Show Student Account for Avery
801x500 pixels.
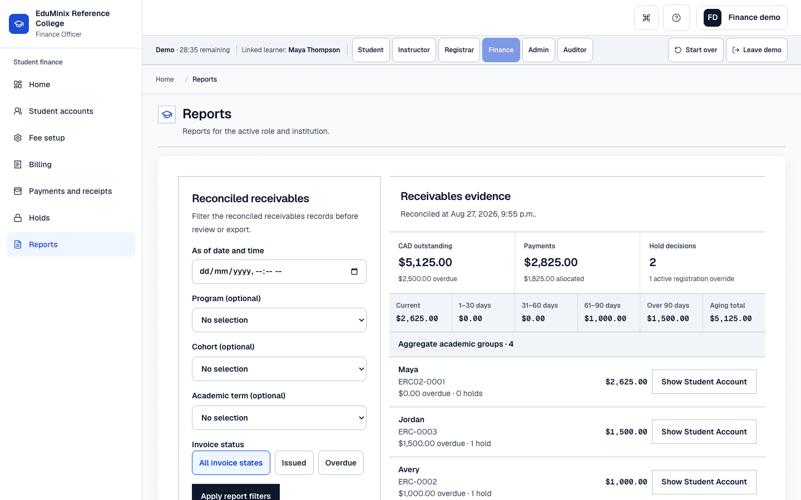click(704, 482)
